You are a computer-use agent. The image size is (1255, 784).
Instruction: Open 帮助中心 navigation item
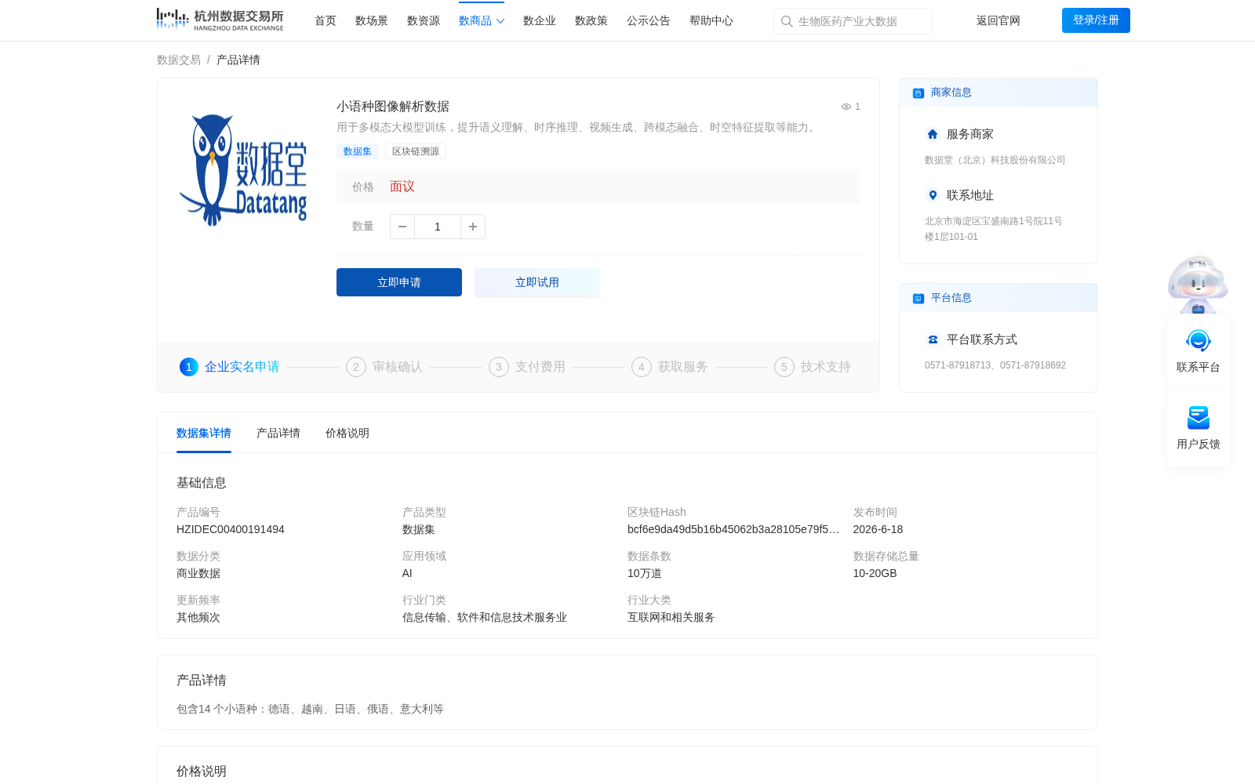point(711,21)
